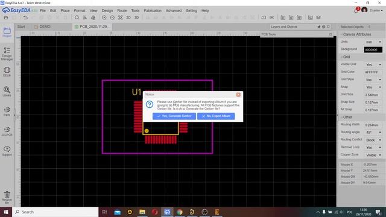Open the Remove Loop dropdown
This screenshot has width=386, height=217.
(x=373, y=148)
